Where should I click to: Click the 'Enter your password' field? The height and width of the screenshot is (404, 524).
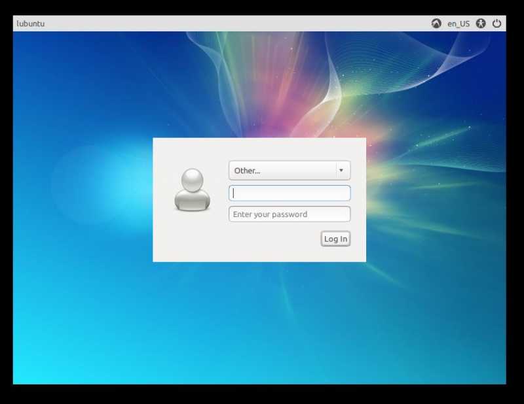tap(290, 214)
